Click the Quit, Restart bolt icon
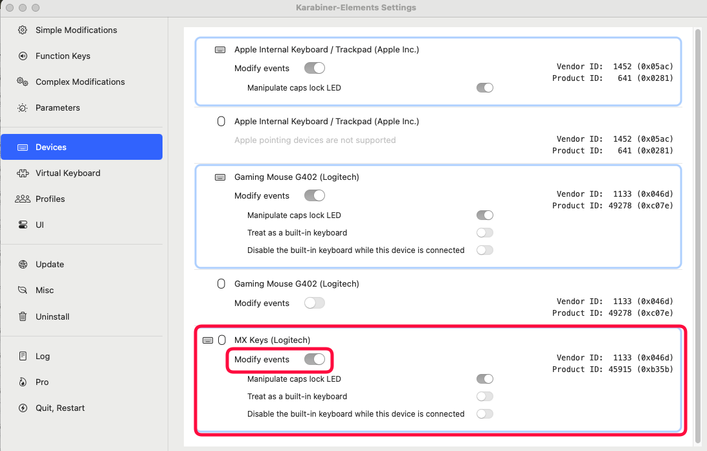Viewport: 707px width, 451px height. 23,408
